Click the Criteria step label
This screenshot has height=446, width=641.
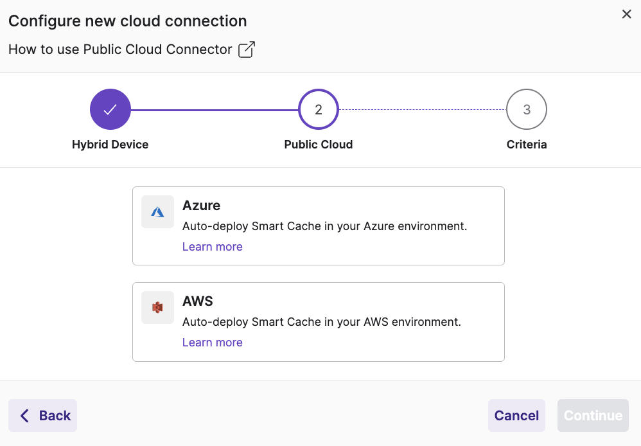pyautogui.click(x=527, y=145)
